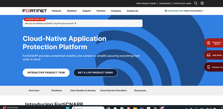
Task: Open Slack from the taskbar
Action: pyautogui.click(x=122, y=108)
